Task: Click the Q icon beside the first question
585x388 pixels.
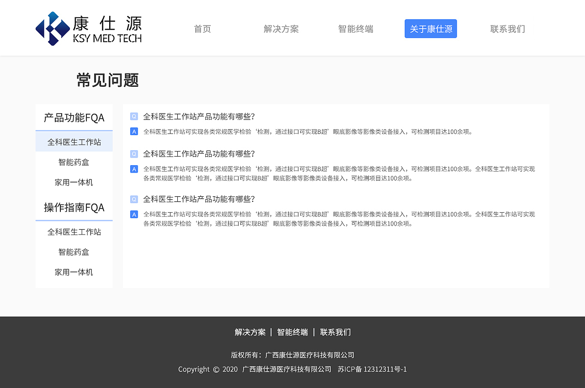Action: 134,116
